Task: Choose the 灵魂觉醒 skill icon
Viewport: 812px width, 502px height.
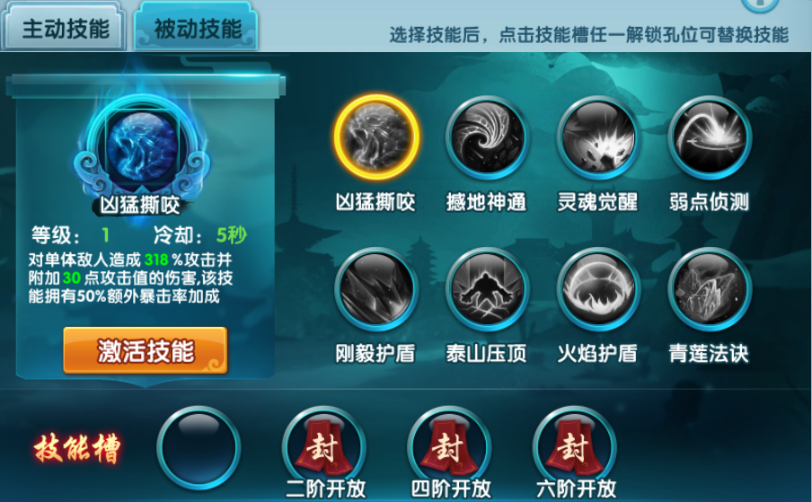Action: tap(598, 137)
